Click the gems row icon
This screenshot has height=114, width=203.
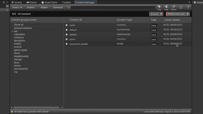(x=67, y=39)
